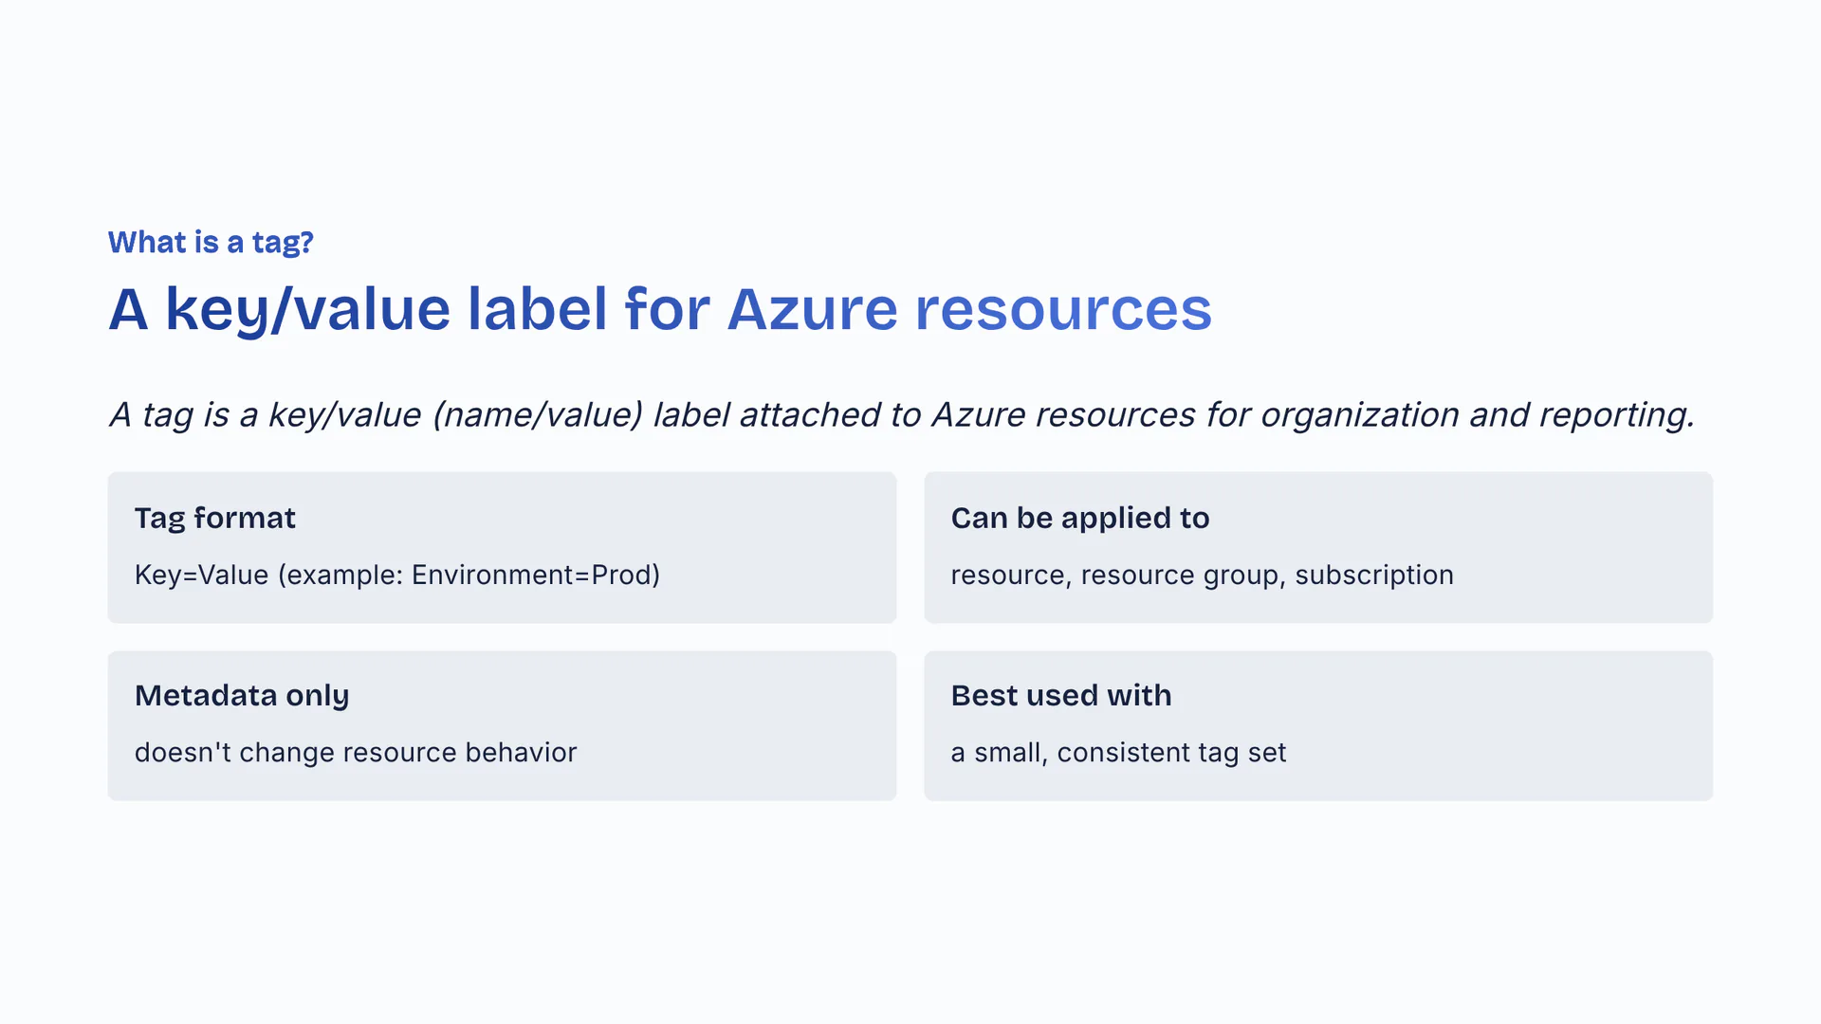Select the "Tag format" card heading
Viewport: 1821px width, 1024px height.
coord(215,518)
